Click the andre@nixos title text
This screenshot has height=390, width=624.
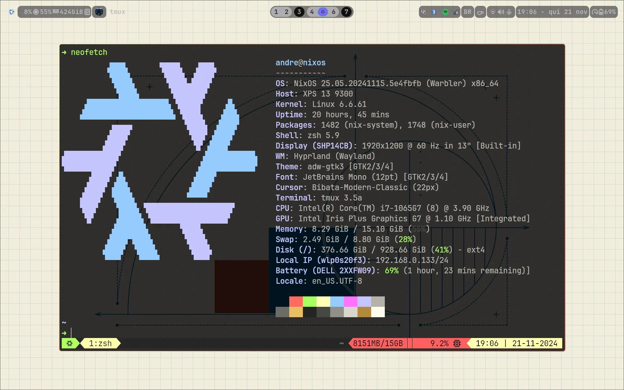301,63
